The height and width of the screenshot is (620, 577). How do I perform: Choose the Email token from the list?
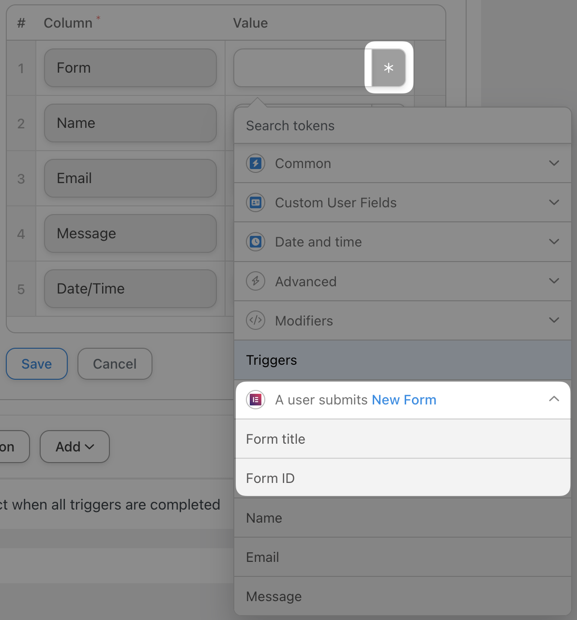[x=403, y=557]
